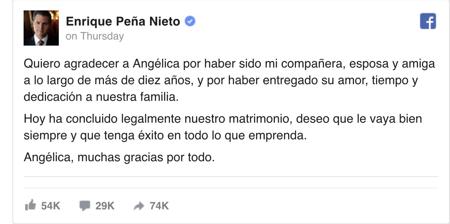Click the text 'dedicación a nuestra familia.'

(101, 97)
